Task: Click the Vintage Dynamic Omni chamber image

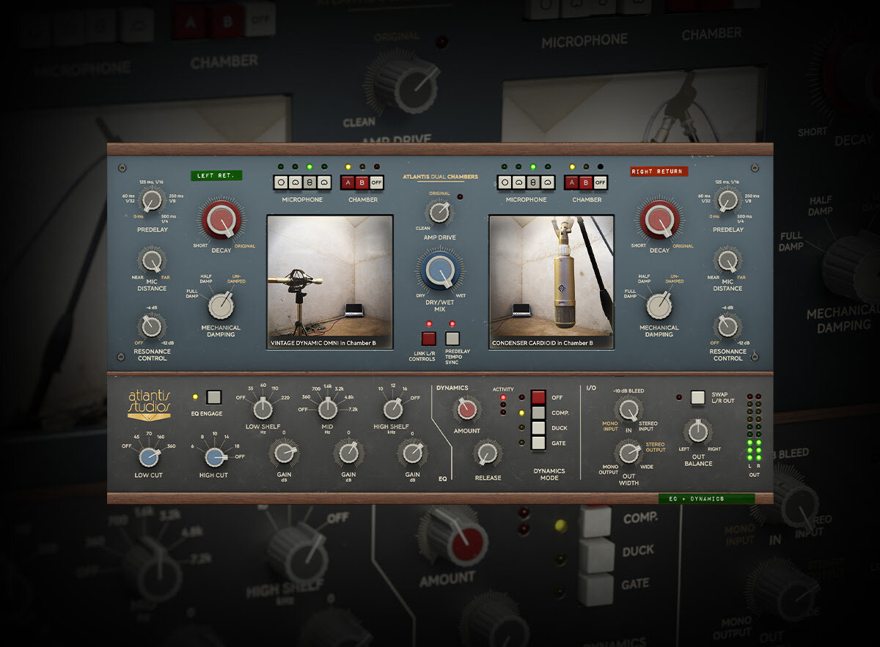Action: (330, 281)
